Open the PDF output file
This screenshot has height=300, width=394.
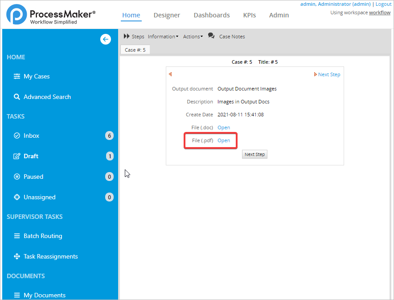224,140
